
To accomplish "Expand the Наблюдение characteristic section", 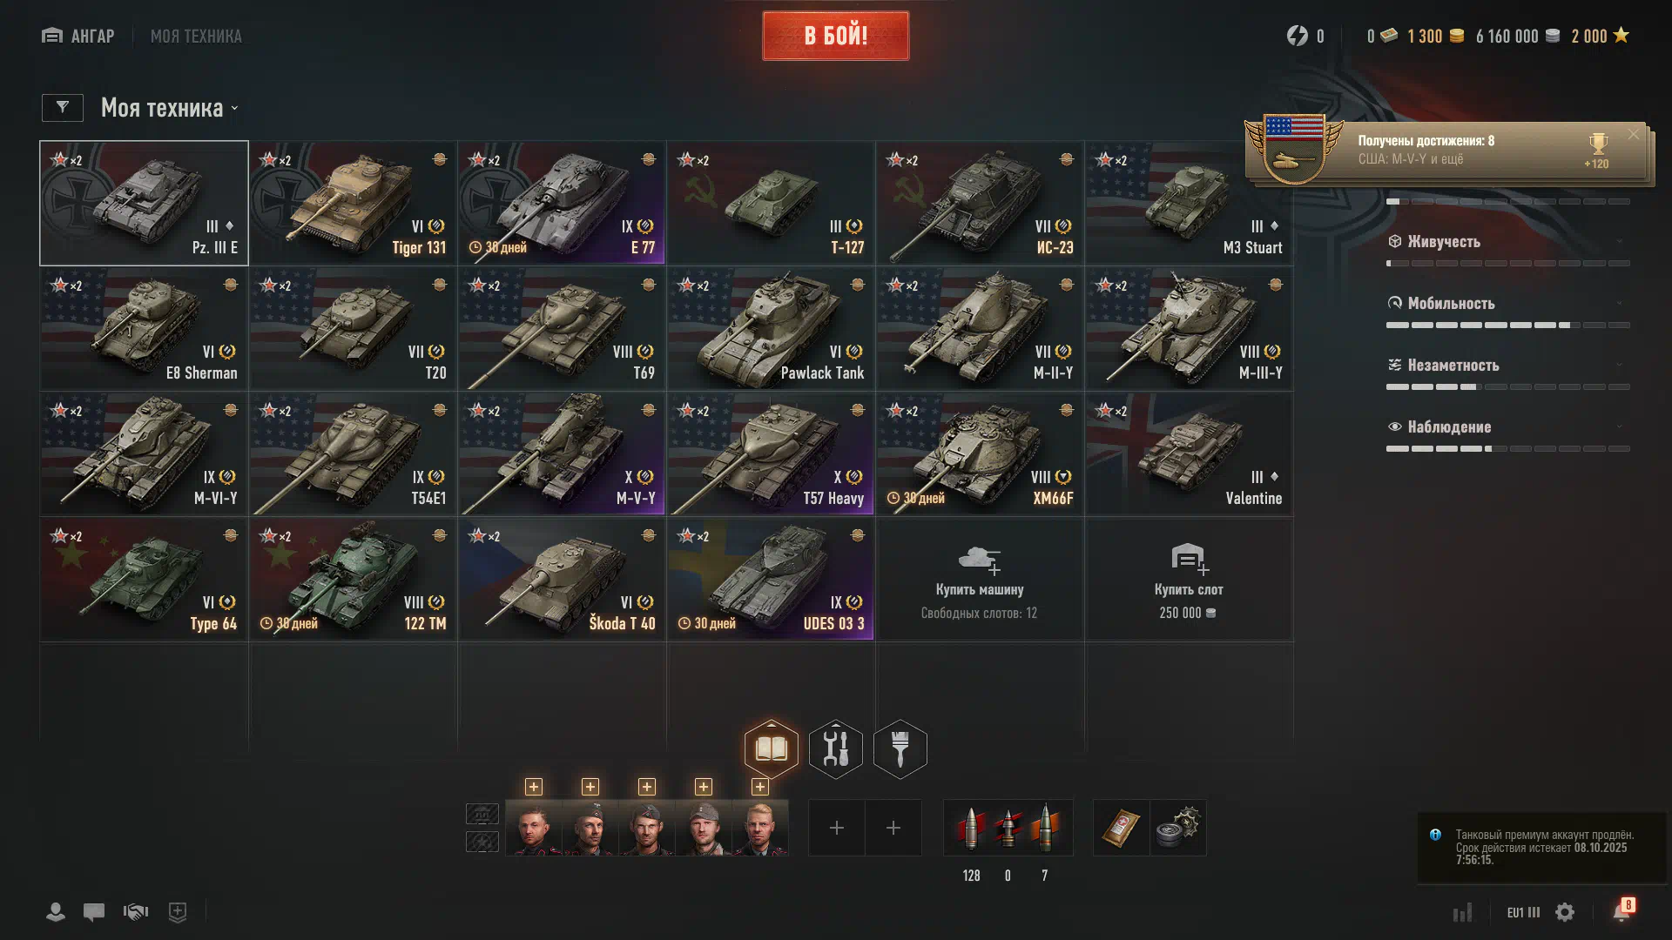I will pos(1508,427).
